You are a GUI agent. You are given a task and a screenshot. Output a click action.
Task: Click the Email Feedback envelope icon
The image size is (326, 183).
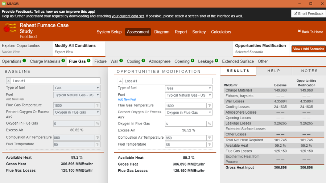(296, 13)
